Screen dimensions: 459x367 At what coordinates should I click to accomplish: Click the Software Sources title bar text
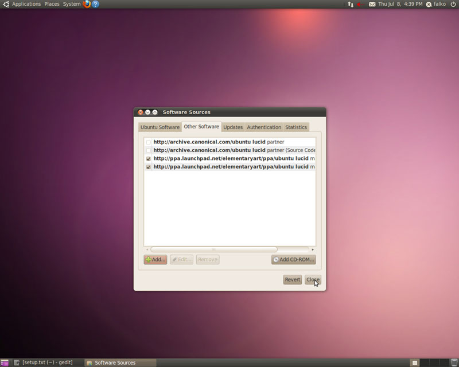coord(186,112)
